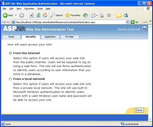Click the Stop loading icon

[x=31, y=15]
